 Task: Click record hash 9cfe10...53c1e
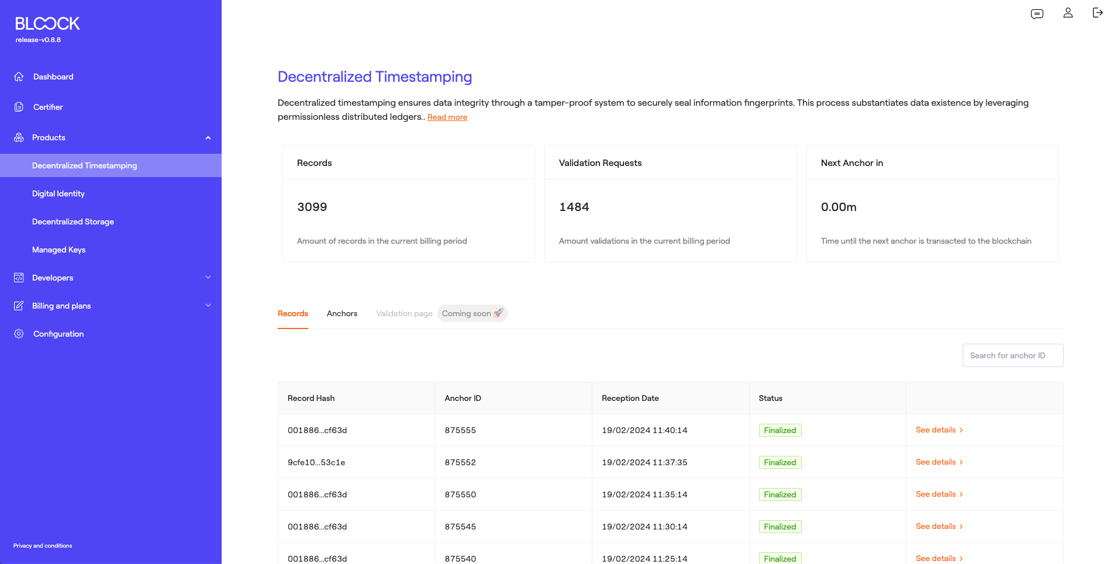pyautogui.click(x=316, y=462)
